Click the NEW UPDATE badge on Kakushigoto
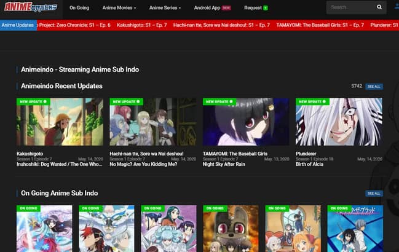399x252 pixels. [33, 101]
